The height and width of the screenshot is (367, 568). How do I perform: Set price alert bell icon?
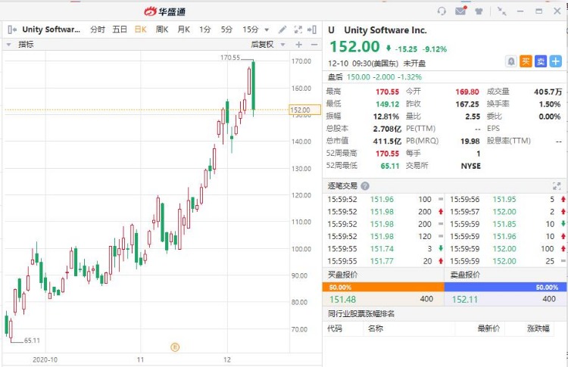click(511, 61)
